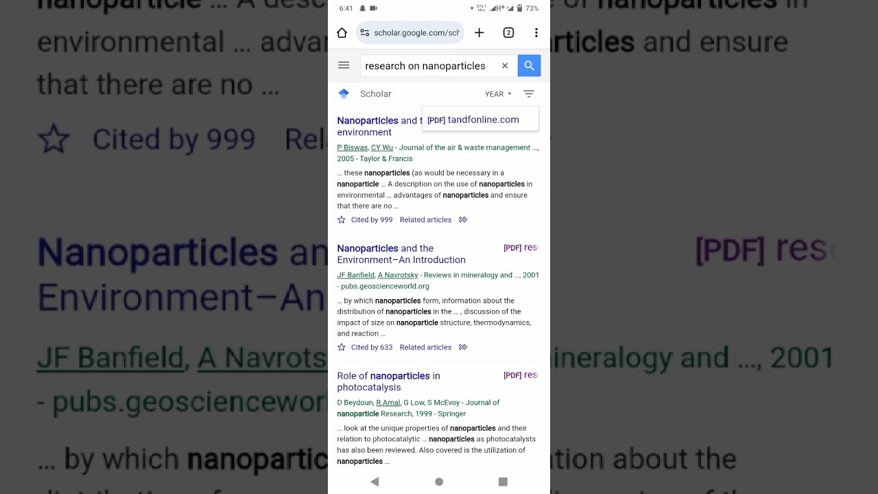This screenshot has width=878, height=494.
Task: Open author JF Banfield profile
Action: pos(355,275)
